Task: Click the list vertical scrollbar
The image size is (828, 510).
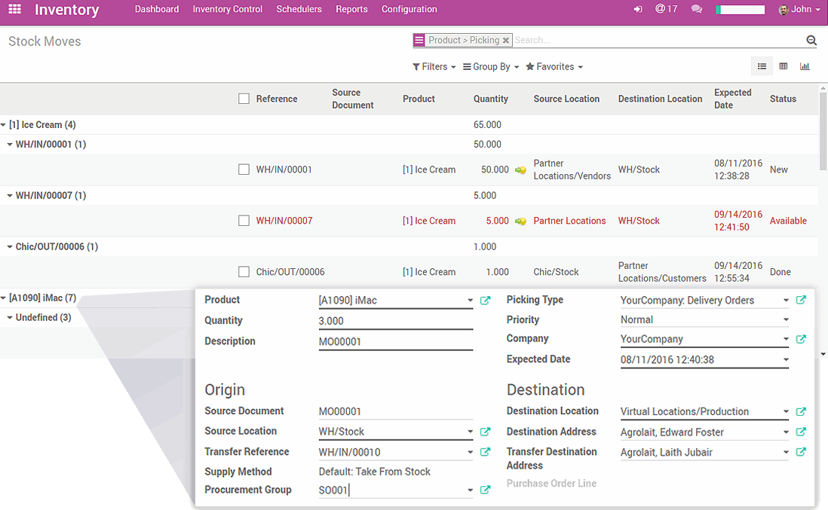Action: [823, 132]
